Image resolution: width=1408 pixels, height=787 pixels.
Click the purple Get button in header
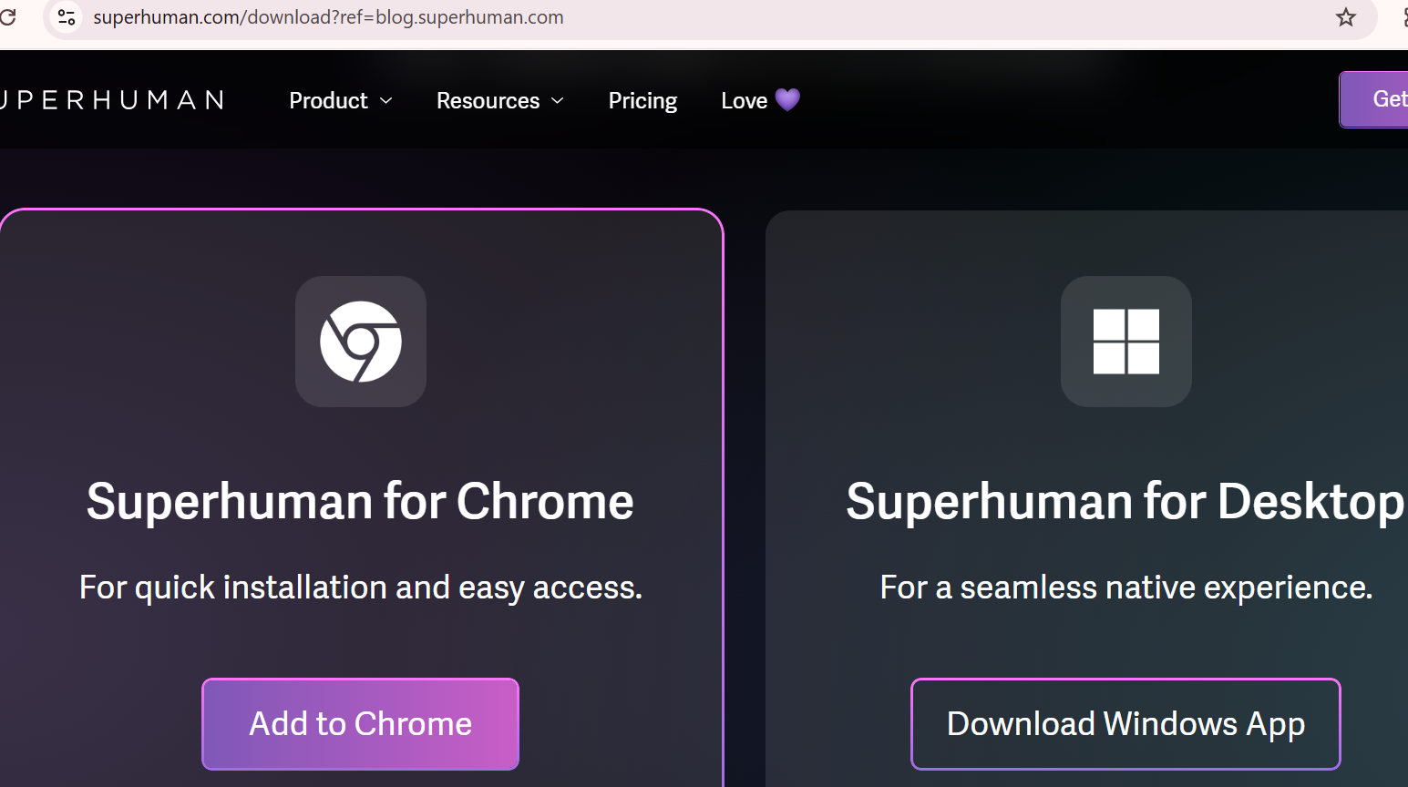1374,99
